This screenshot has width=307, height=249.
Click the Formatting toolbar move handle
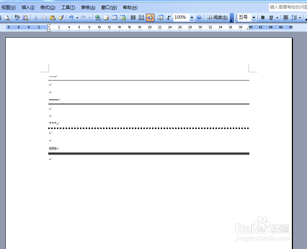click(236, 18)
